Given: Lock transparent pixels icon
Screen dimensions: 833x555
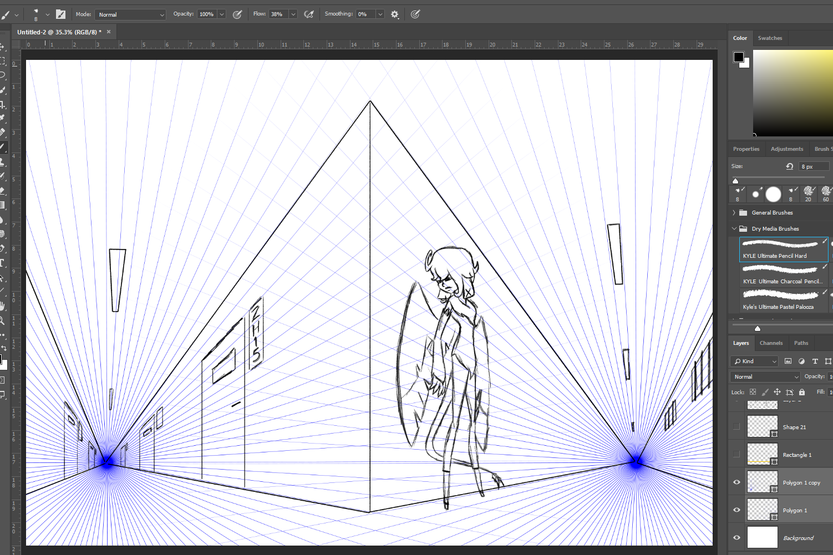Looking at the screenshot, I should (x=753, y=392).
